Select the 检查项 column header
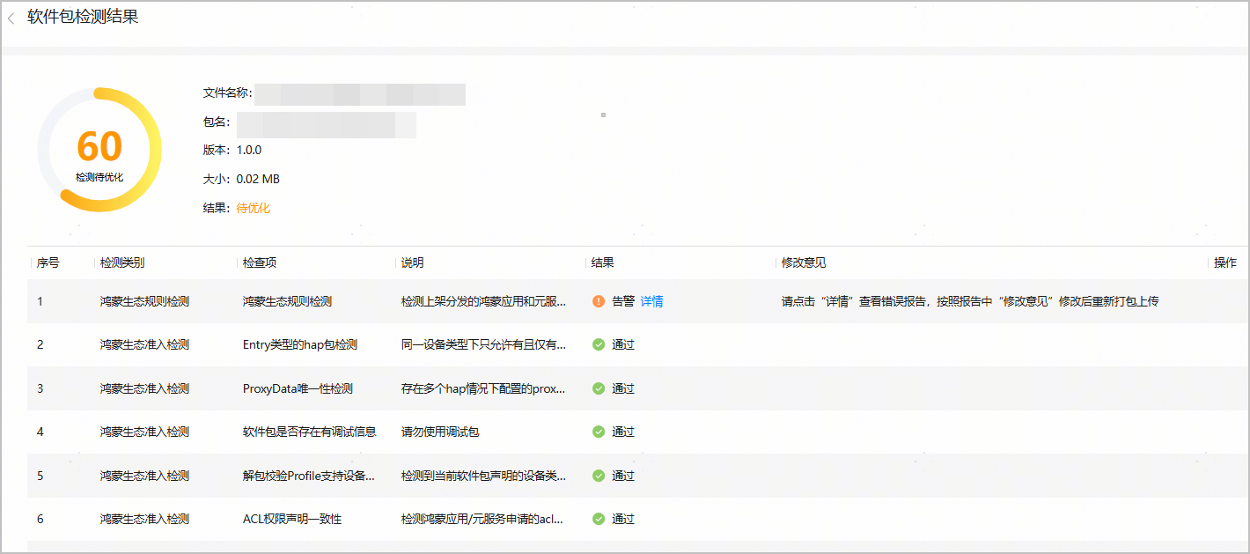The width and height of the screenshot is (1250, 554). [x=260, y=262]
